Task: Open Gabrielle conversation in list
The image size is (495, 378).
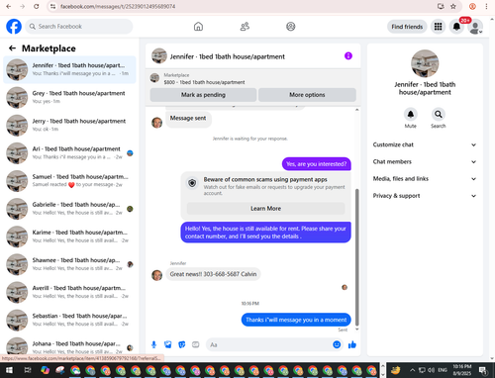Action: coord(69,209)
